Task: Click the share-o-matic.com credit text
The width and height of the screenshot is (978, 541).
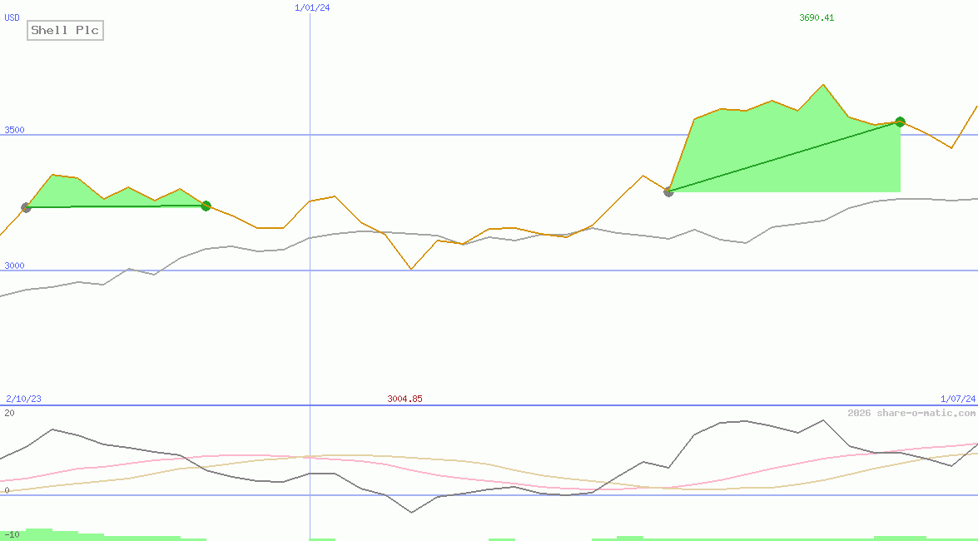Action: pos(911,413)
